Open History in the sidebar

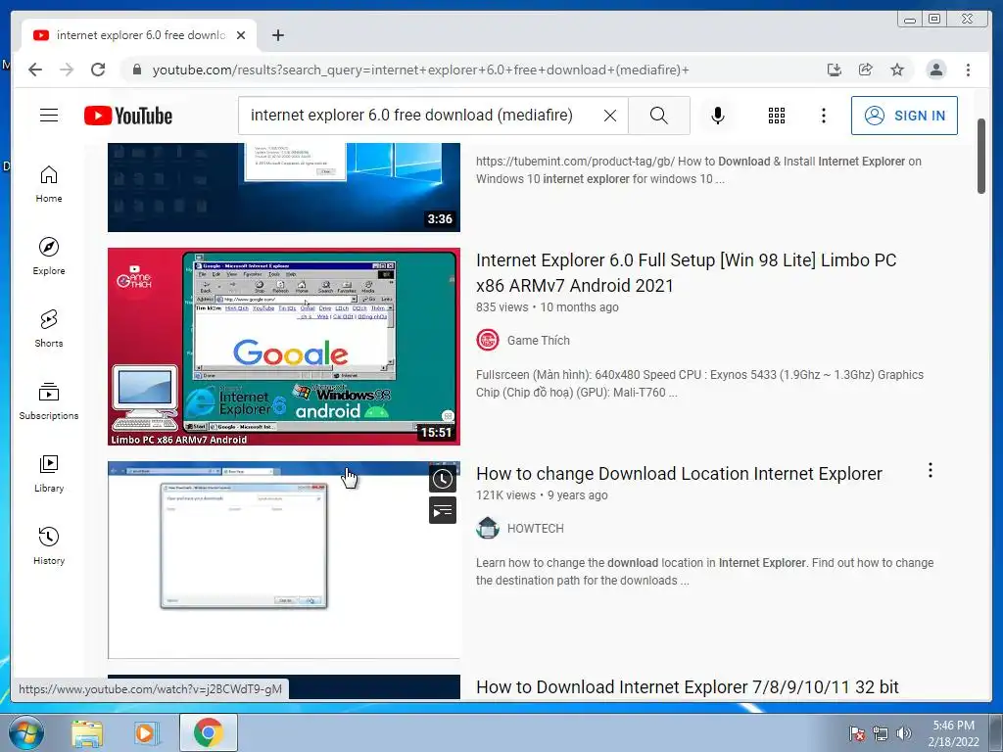[x=49, y=546]
